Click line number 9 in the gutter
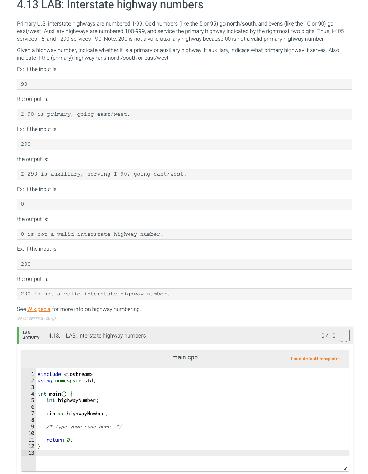The image size is (368, 474). [33, 427]
